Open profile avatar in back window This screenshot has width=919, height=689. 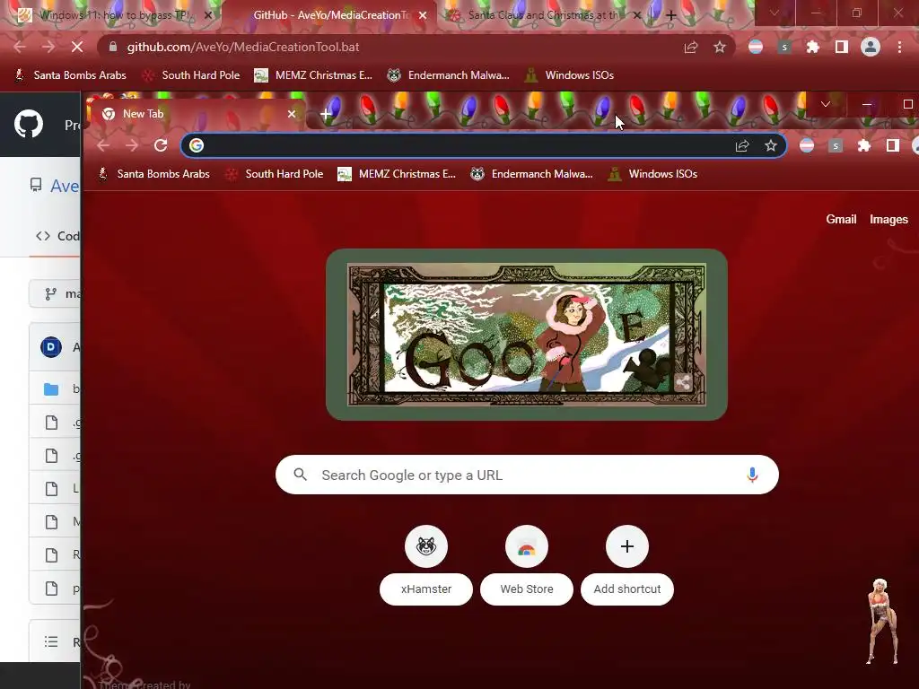pyautogui.click(x=871, y=47)
